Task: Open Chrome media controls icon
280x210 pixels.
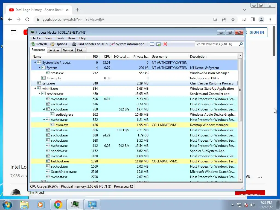Action: pos(244,19)
